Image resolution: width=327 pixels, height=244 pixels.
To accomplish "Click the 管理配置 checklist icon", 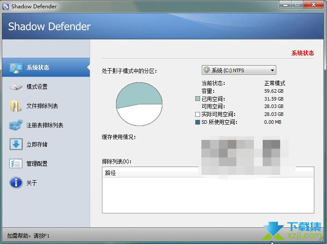I will [x=16, y=164].
